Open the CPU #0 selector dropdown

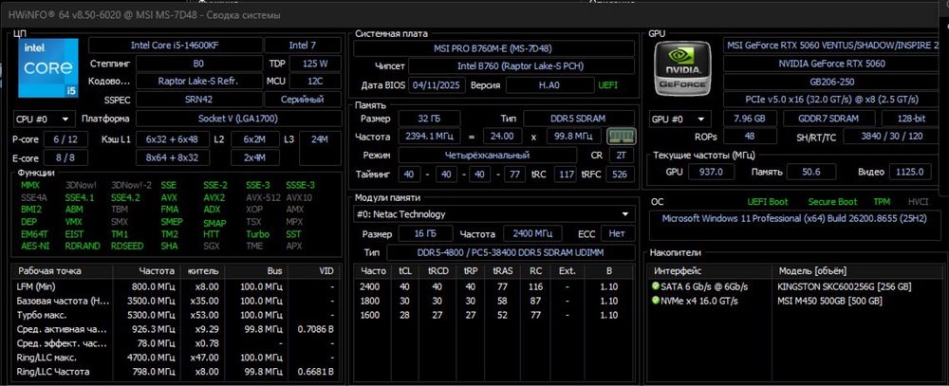pyautogui.click(x=44, y=119)
